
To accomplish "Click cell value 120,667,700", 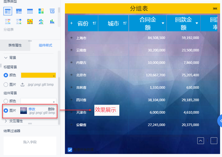I will [155, 75].
